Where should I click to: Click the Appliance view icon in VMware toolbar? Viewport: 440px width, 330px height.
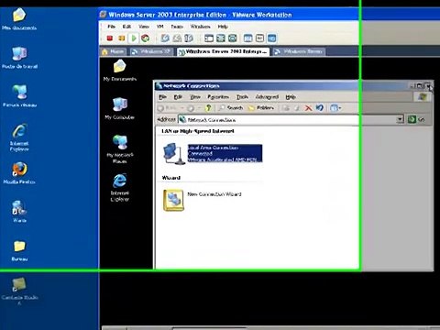pos(259,38)
